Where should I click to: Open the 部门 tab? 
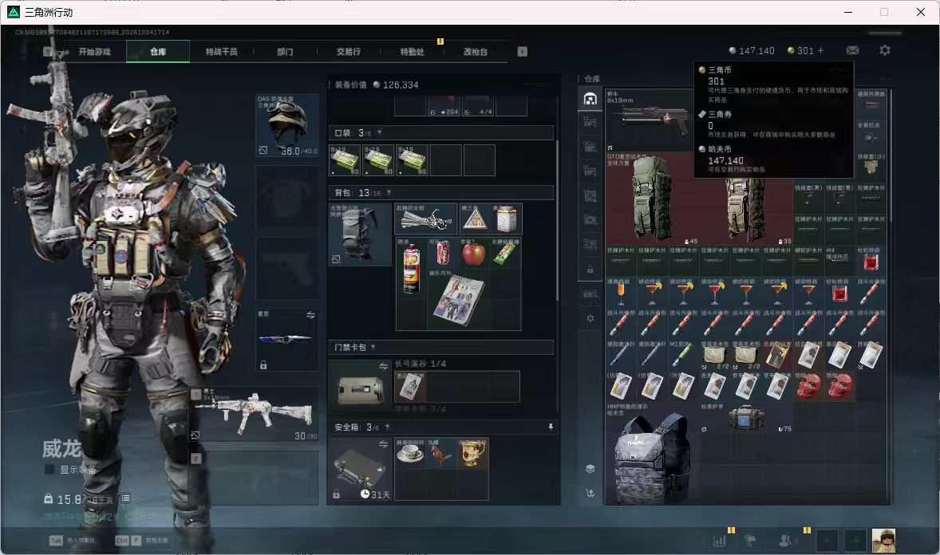tap(285, 52)
